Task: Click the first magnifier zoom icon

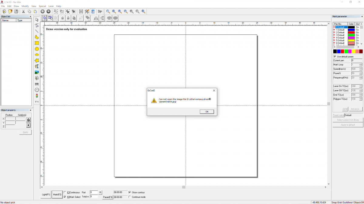Action: coord(108,11)
